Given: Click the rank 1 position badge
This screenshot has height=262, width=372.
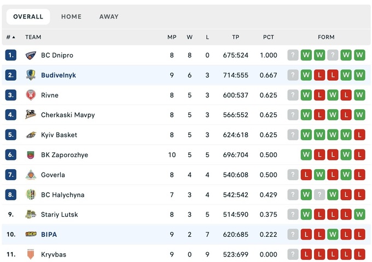Looking at the screenshot, I should click(11, 55).
